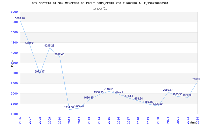Click the 2023 year axis label
This screenshot has width=200, height=125.
[x=188, y=120]
